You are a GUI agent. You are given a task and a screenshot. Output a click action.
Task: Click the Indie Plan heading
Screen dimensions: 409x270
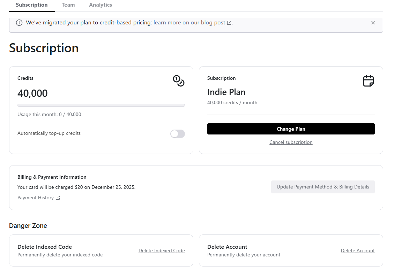tap(226, 92)
